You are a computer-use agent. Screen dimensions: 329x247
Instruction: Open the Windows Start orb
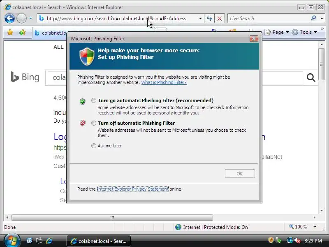12,241
